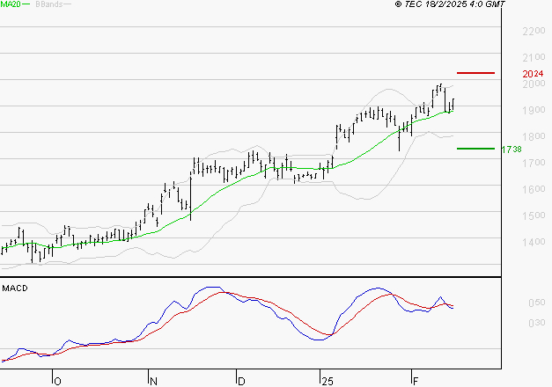Image resolution: width=552 pixels, height=387 pixels.
Task: Click the 050 MACD axis label
Action: click(x=537, y=303)
